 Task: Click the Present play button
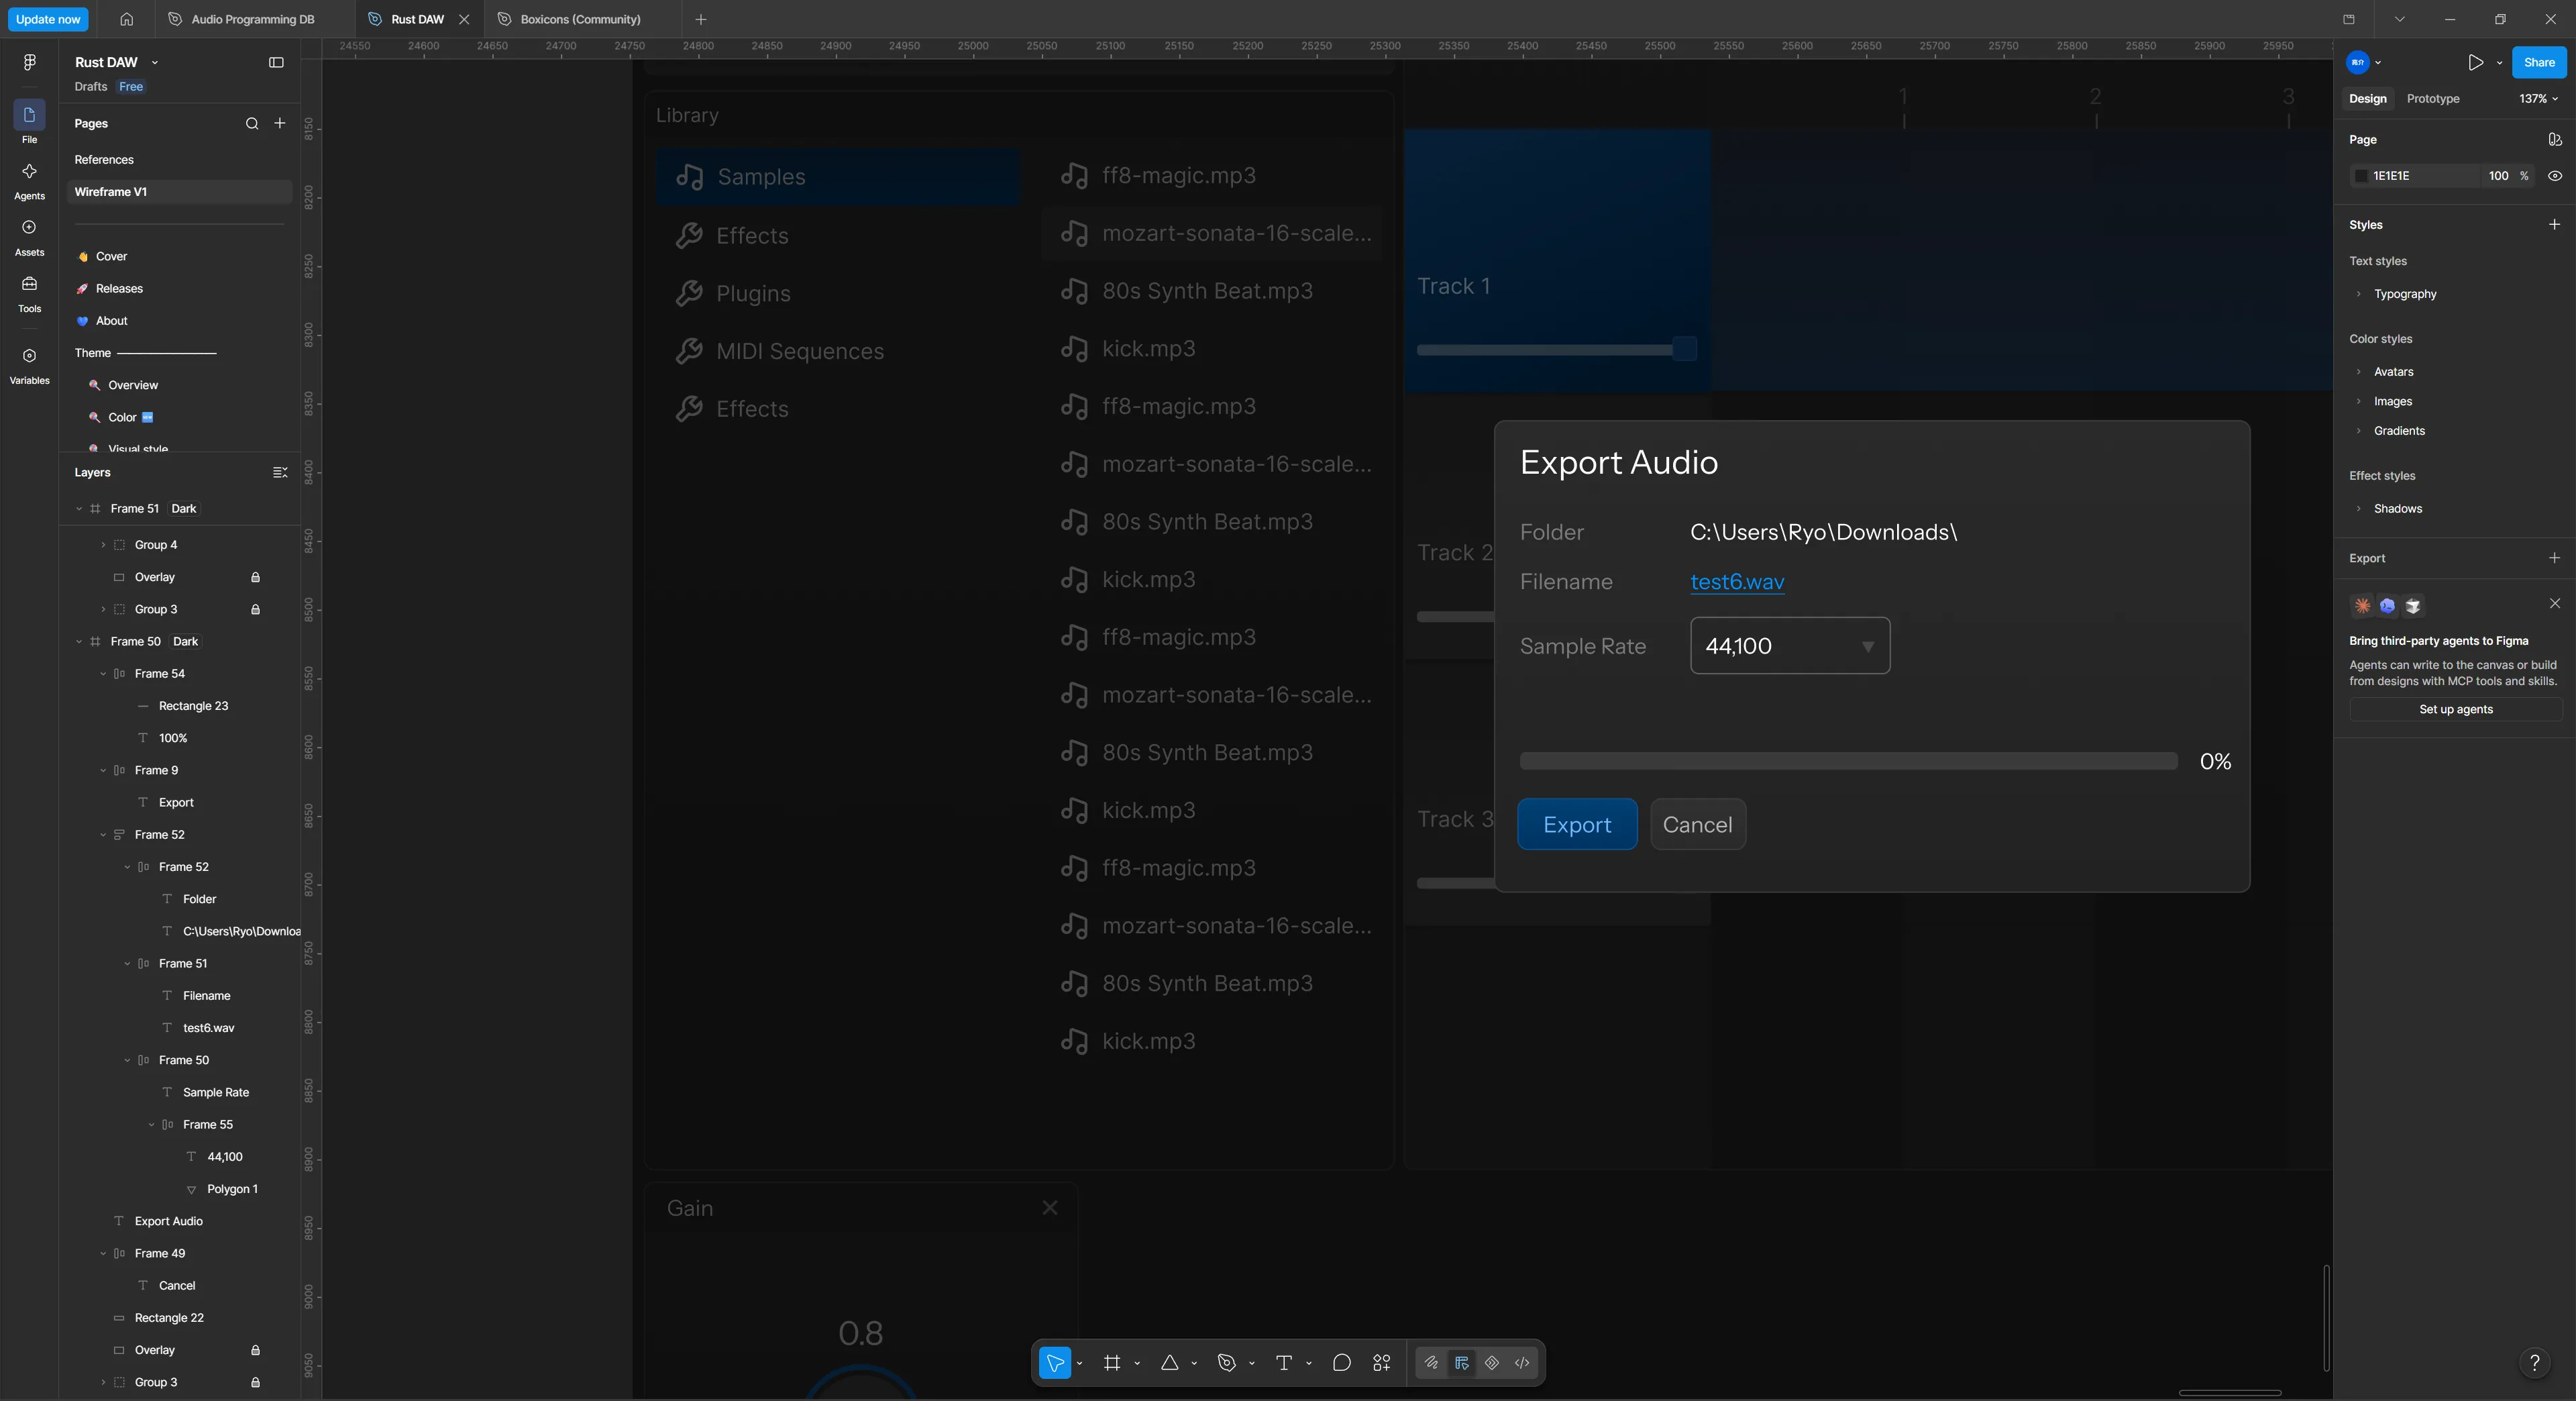point(2475,62)
